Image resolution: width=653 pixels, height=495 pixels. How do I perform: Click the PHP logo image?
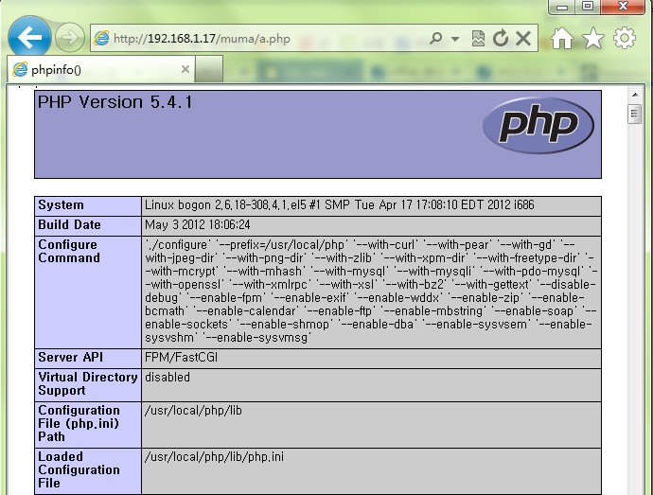click(x=538, y=125)
